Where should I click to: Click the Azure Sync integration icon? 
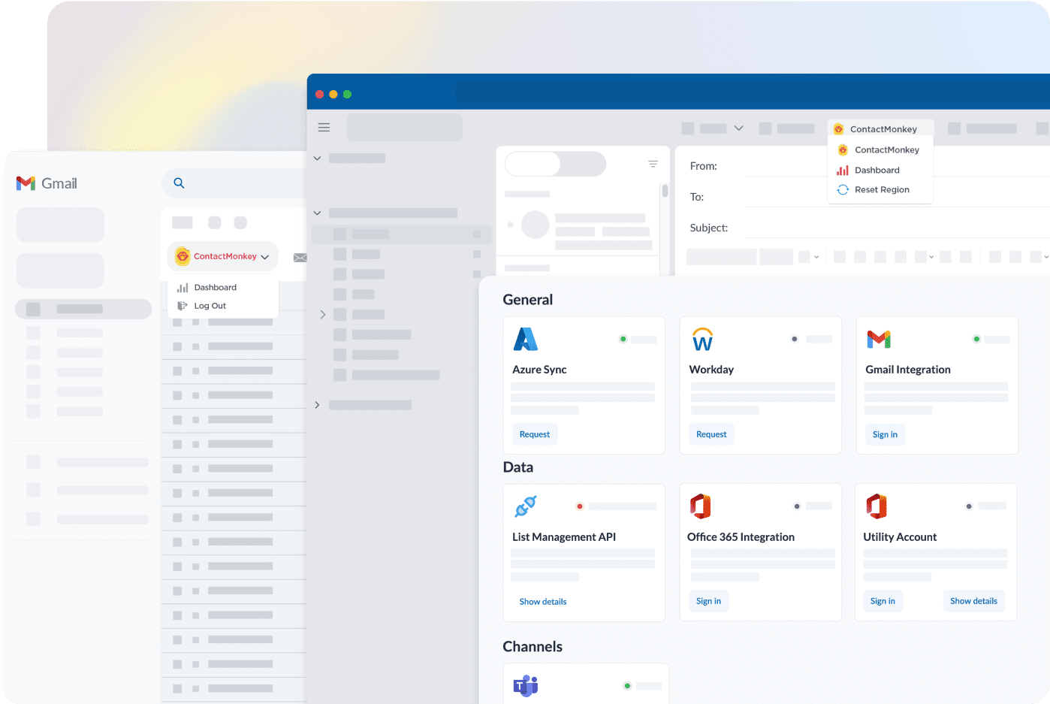pyautogui.click(x=526, y=339)
